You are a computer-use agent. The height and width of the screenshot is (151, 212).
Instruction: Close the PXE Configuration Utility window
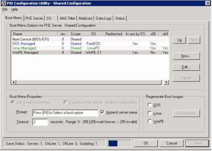208,3
